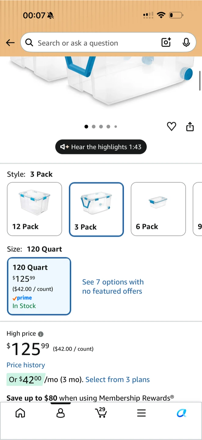Select the 6 Pack style option
This screenshot has height=440, width=202.
tap(158, 209)
